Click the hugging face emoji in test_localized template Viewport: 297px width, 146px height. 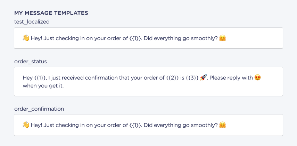pos(222,38)
